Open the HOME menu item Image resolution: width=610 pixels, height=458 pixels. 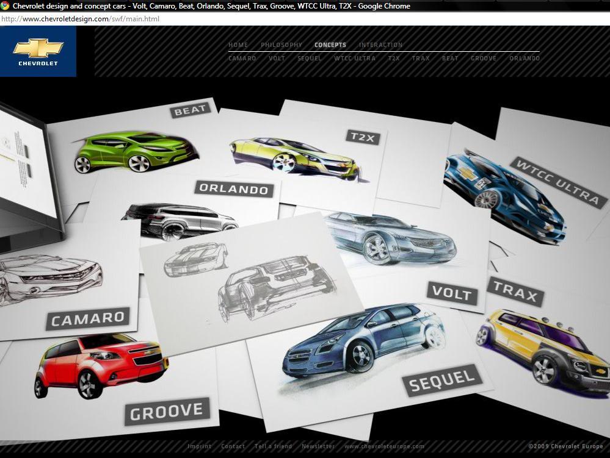(238, 45)
